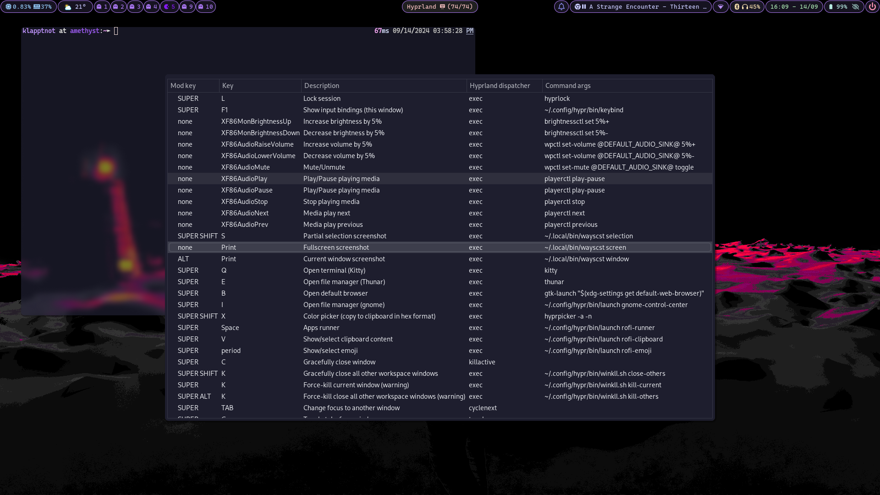Screen dimensions: 880x495
Task: Sort by the Hyprland dispatcher column header
Action: click(500, 86)
